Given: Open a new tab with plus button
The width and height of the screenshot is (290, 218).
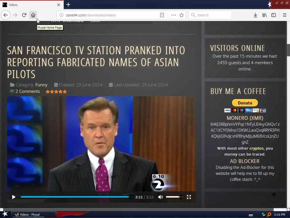Looking at the screenshot, I should click(68, 5).
